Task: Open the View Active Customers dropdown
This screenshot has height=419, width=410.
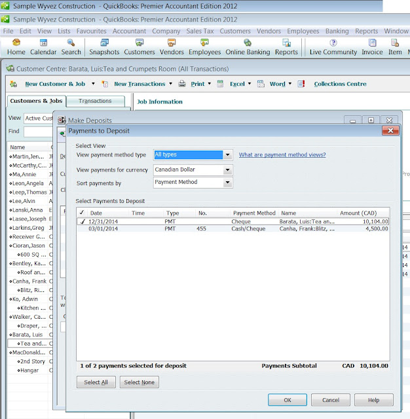Action: point(38,118)
